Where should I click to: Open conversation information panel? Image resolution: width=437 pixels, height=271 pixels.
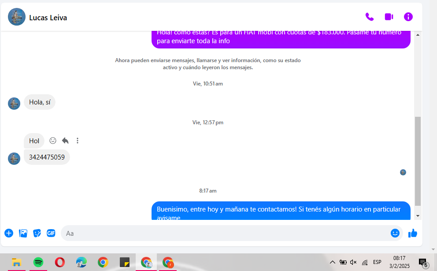[x=408, y=17]
